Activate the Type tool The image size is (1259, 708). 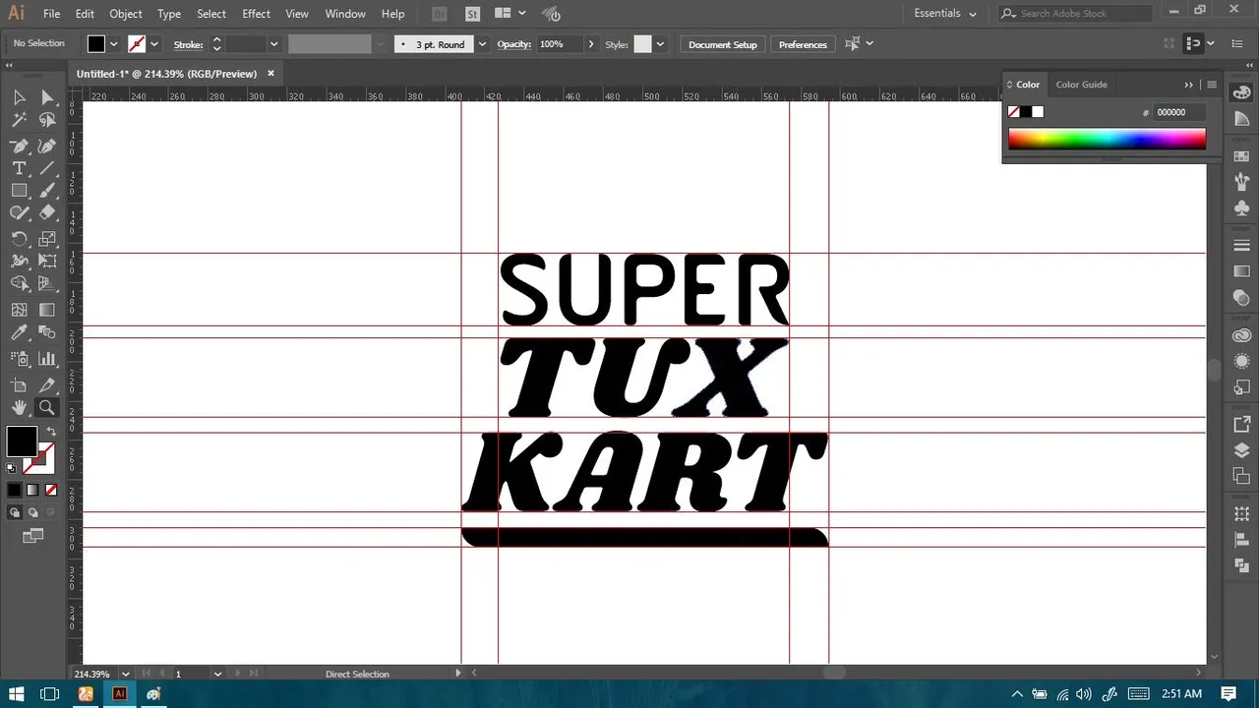[x=19, y=168]
